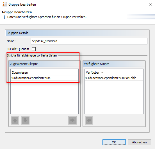This screenshot has height=149, width=155.
Task: Click the Gruppen-Details section header
Action: pos(77,33)
